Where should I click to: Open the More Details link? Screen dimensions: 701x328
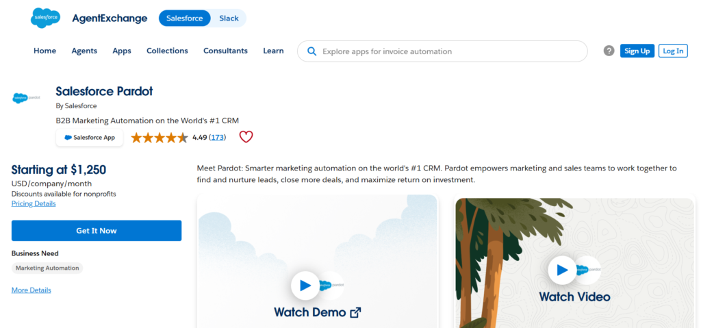(x=31, y=290)
